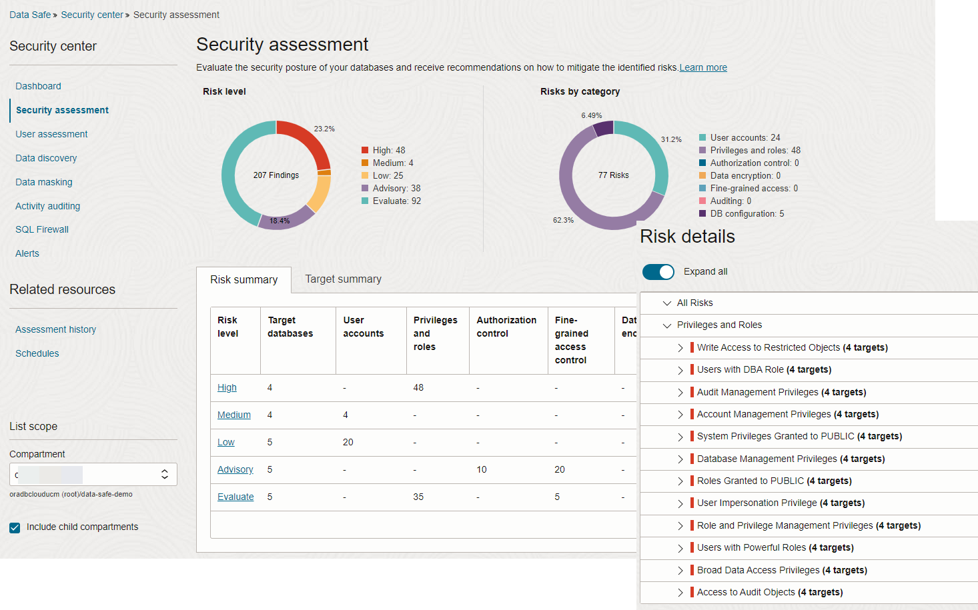Click the Learn more link
This screenshot has width=978, height=610.
coord(702,67)
